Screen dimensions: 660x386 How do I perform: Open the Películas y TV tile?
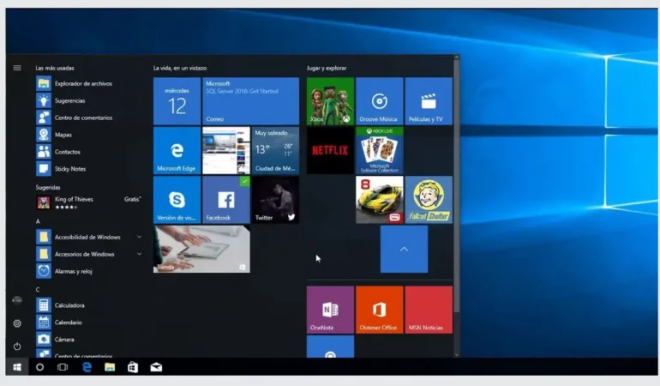click(429, 101)
